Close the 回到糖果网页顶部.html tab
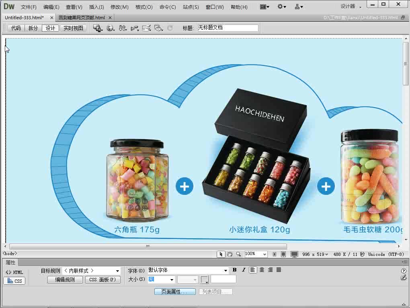The height and width of the screenshot is (308, 410). pyautogui.click(x=110, y=18)
